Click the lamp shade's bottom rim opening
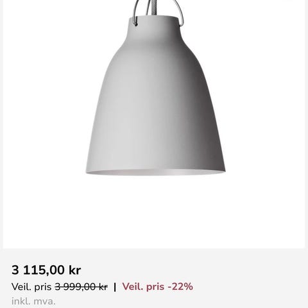This screenshot has width=308, height=308. pyautogui.click(x=155, y=173)
